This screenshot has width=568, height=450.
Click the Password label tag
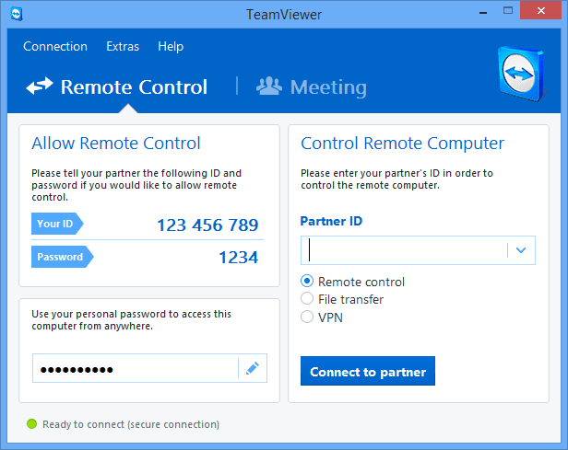pyautogui.click(x=63, y=257)
